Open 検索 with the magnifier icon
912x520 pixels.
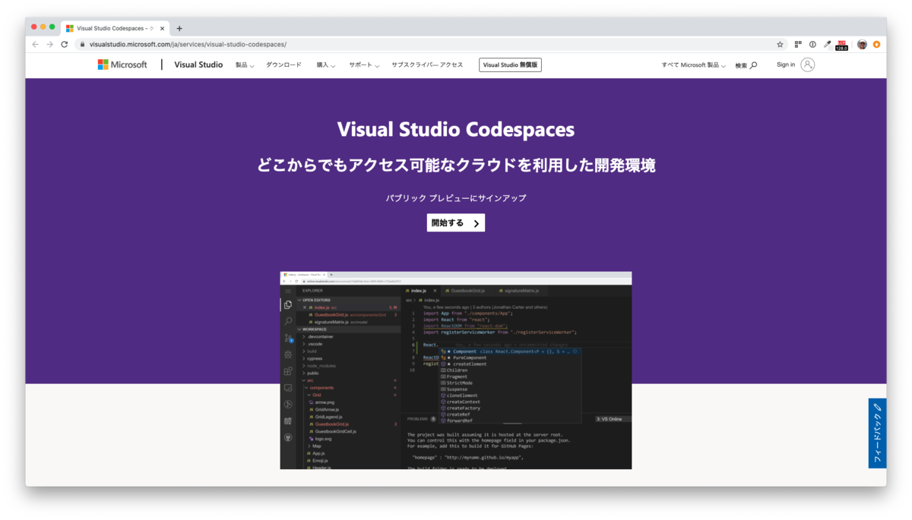click(746, 65)
